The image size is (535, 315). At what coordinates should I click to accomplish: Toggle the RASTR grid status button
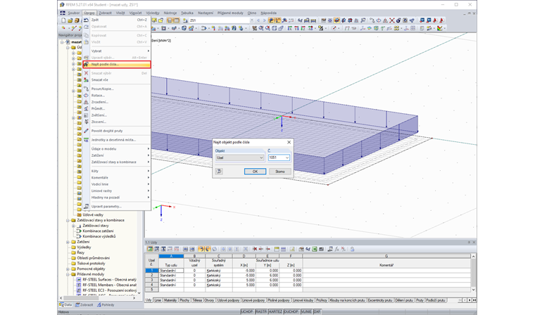click(261, 311)
